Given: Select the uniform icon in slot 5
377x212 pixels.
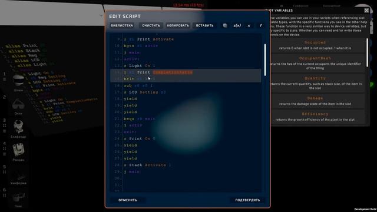Looking at the screenshot, I should point(18,177).
